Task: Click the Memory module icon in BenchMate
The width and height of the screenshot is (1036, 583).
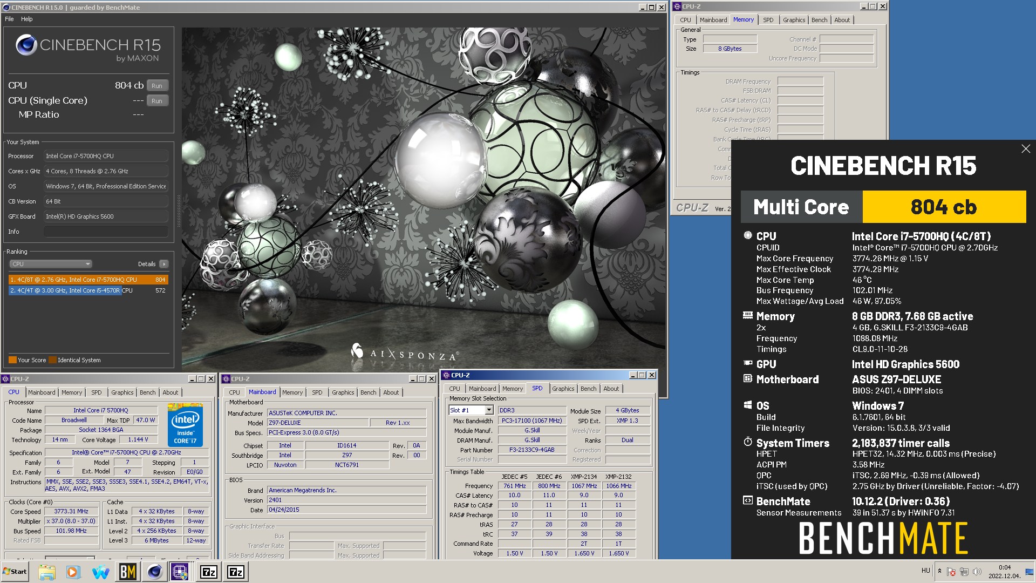Action: 748,315
